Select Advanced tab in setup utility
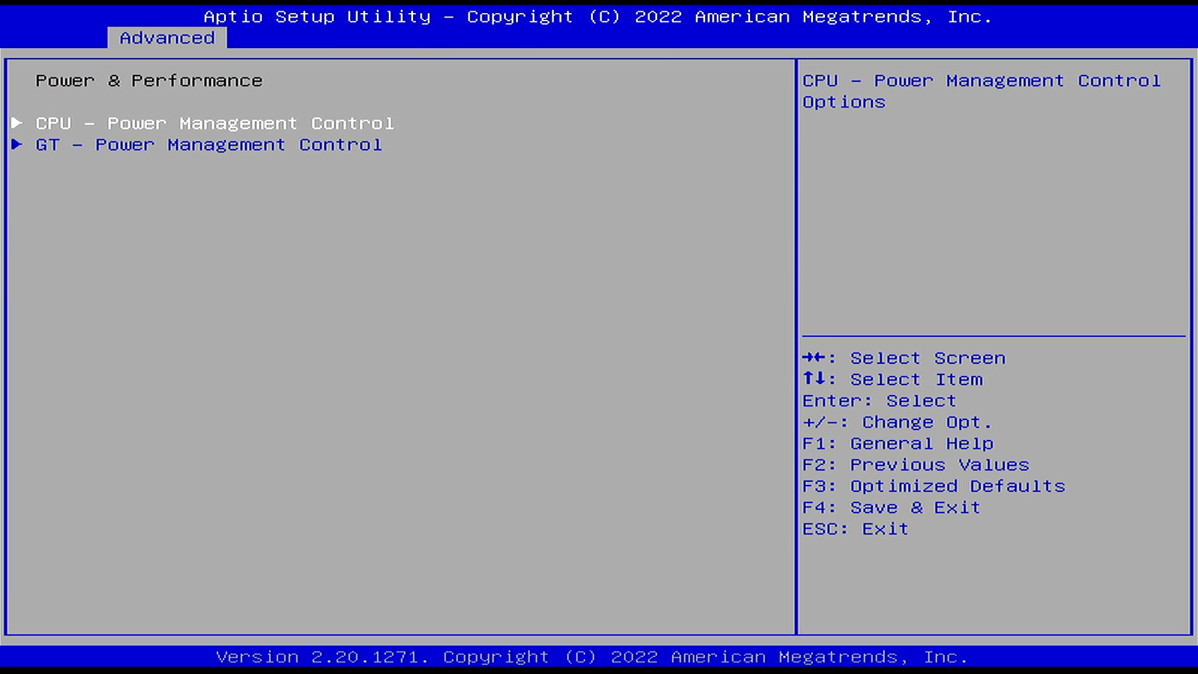The height and width of the screenshot is (674, 1198). [x=167, y=37]
